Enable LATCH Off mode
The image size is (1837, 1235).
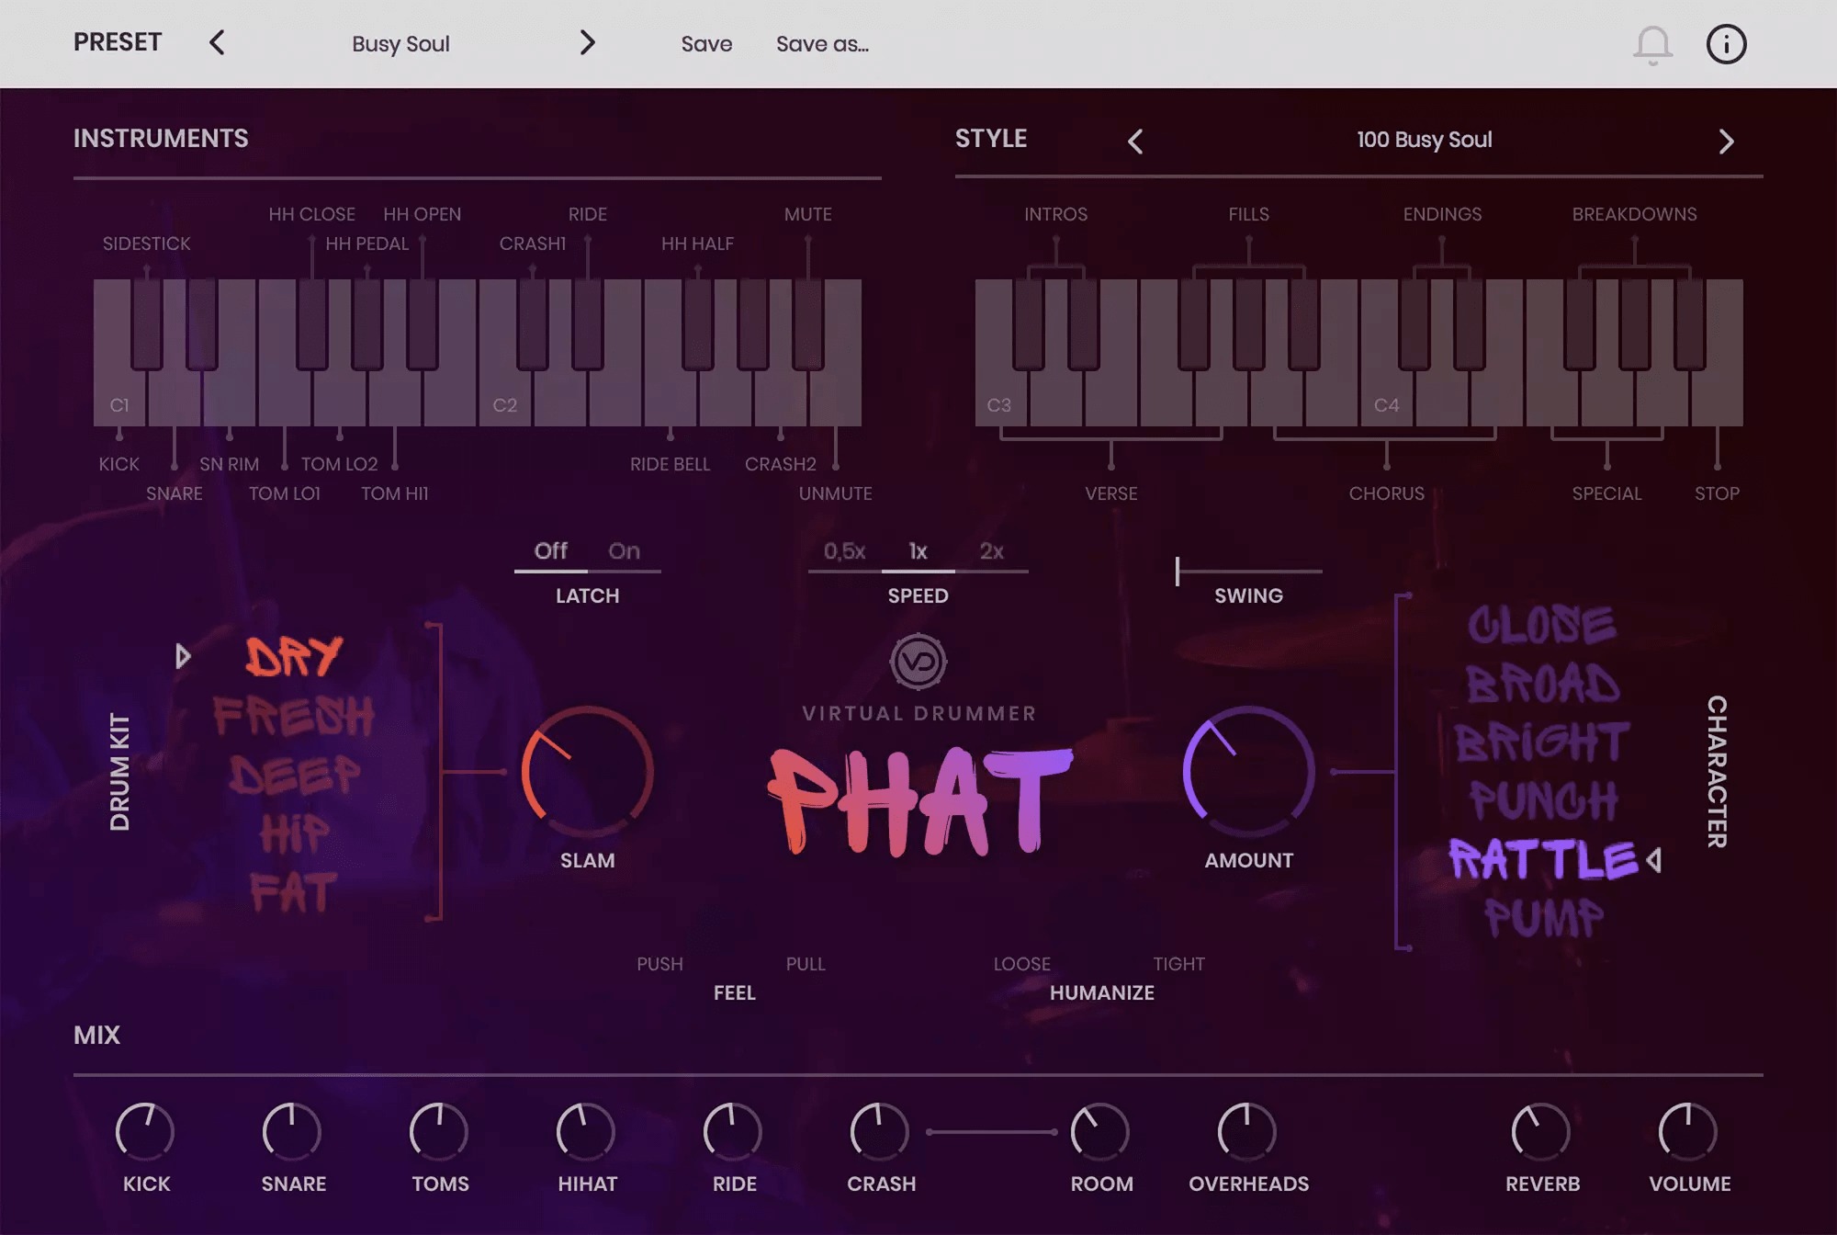[x=549, y=551]
